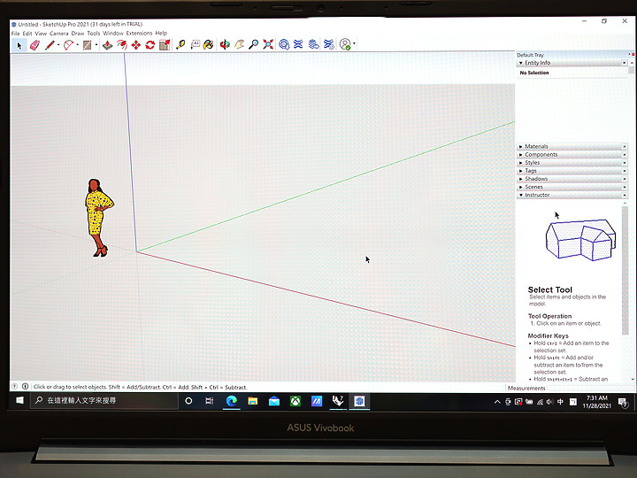The width and height of the screenshot is (637, 478).
Task: Open the Help menu
Action: click(161, 33)
